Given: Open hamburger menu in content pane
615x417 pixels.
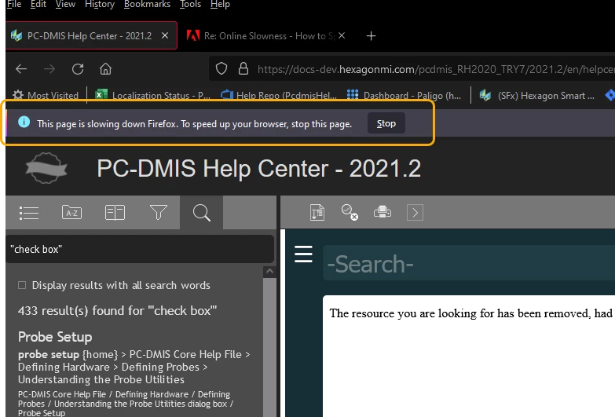Looking at the screenshot, I should pos(304,254).
